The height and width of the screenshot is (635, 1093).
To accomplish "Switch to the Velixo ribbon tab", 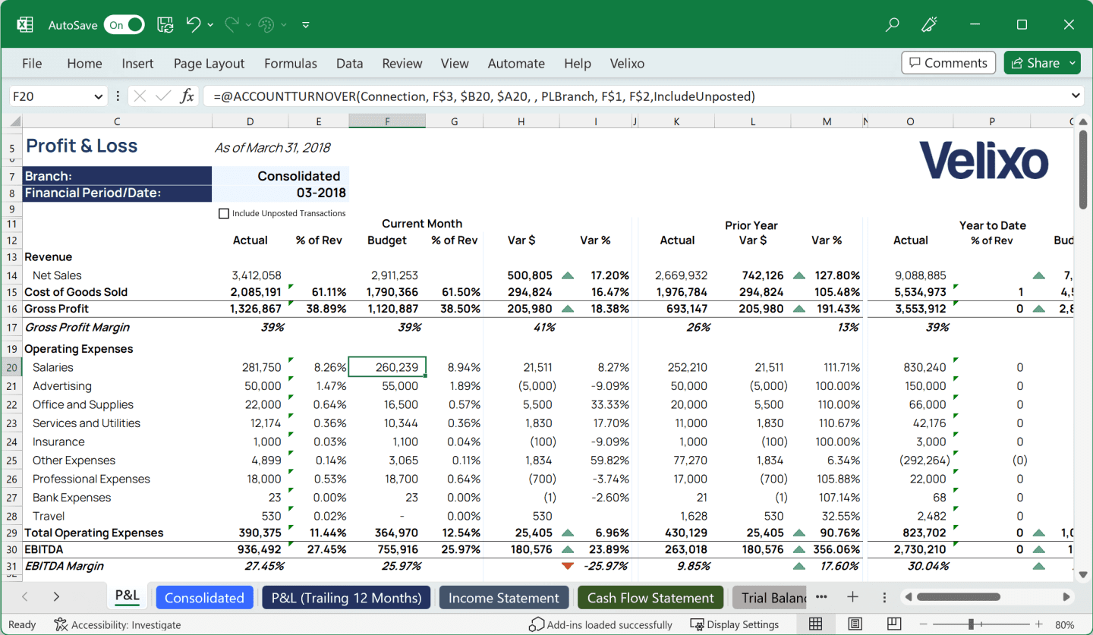I will click(x=627, y=63).
